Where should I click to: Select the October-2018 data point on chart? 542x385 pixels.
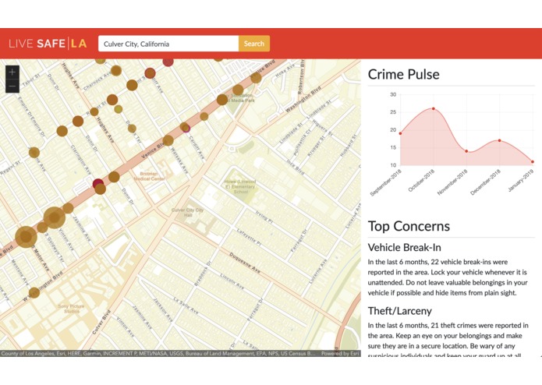[434, 109]
